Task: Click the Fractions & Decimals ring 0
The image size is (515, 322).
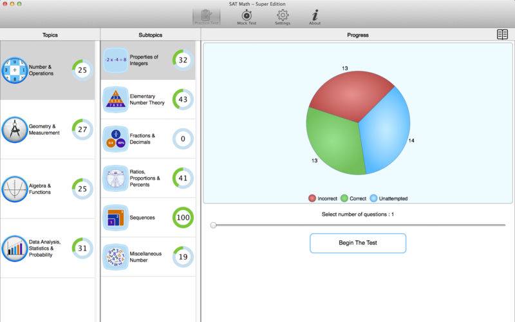Action: coord(183,138)
